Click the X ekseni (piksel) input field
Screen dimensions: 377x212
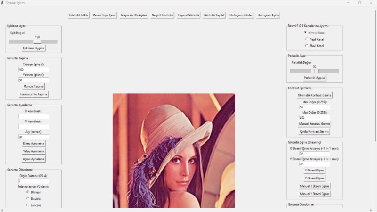click(33, 69)
